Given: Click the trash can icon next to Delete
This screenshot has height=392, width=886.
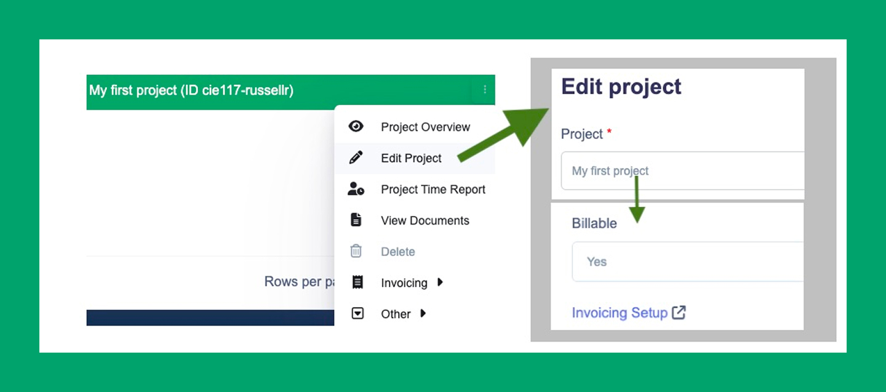Looking at the screenshot, I should 356,251.
